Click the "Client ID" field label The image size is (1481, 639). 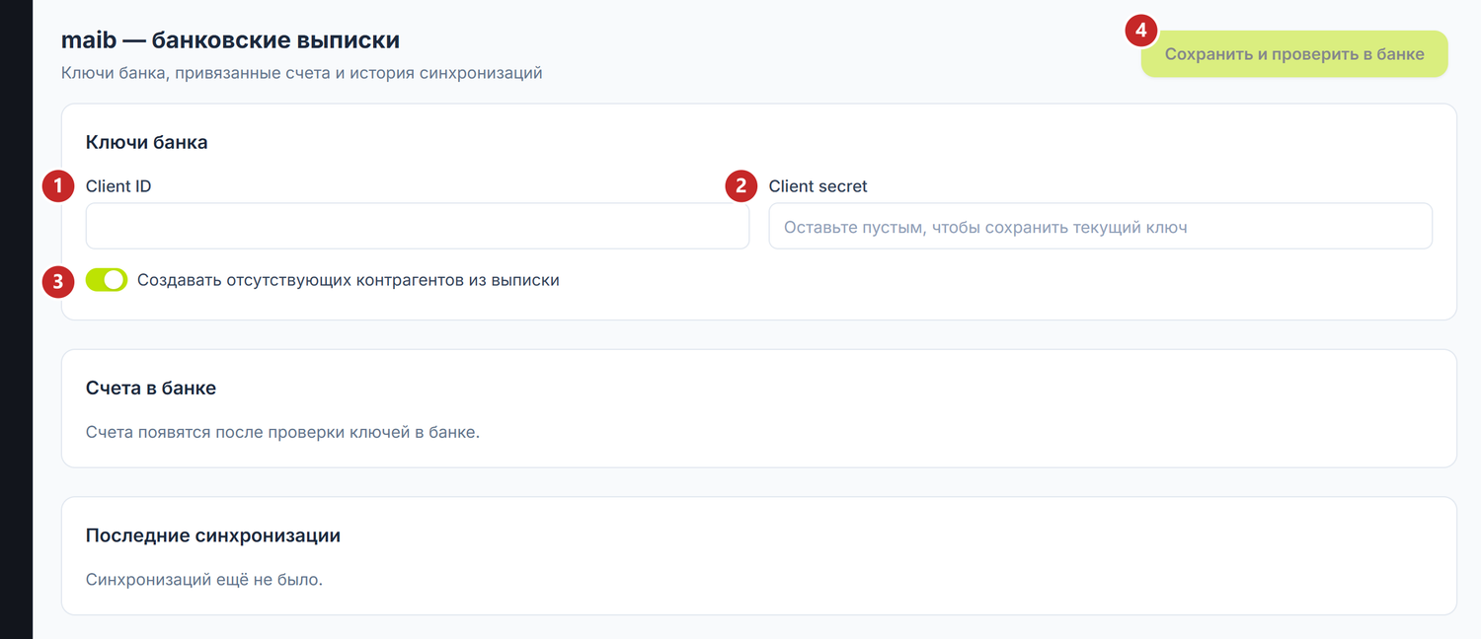coord(118,186)
